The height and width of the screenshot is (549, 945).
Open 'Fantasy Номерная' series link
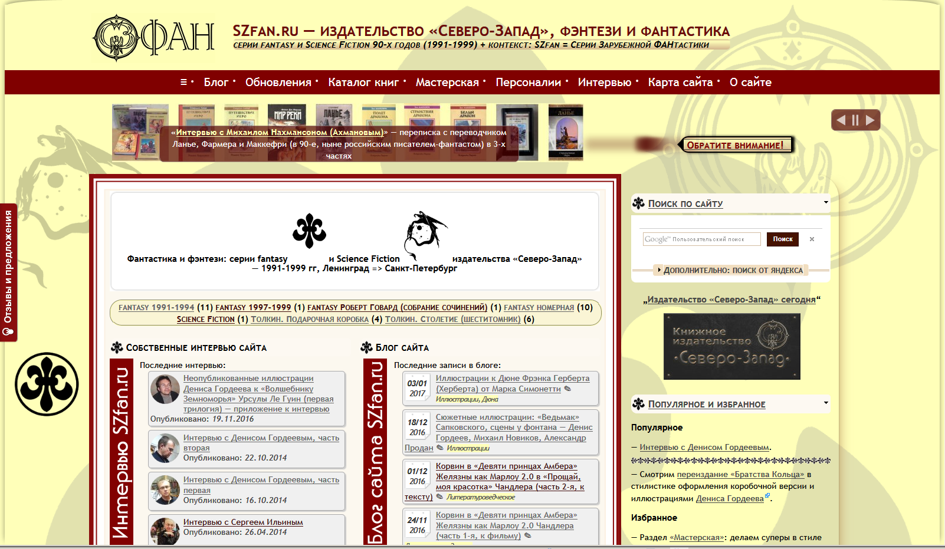tap(539, 307)
